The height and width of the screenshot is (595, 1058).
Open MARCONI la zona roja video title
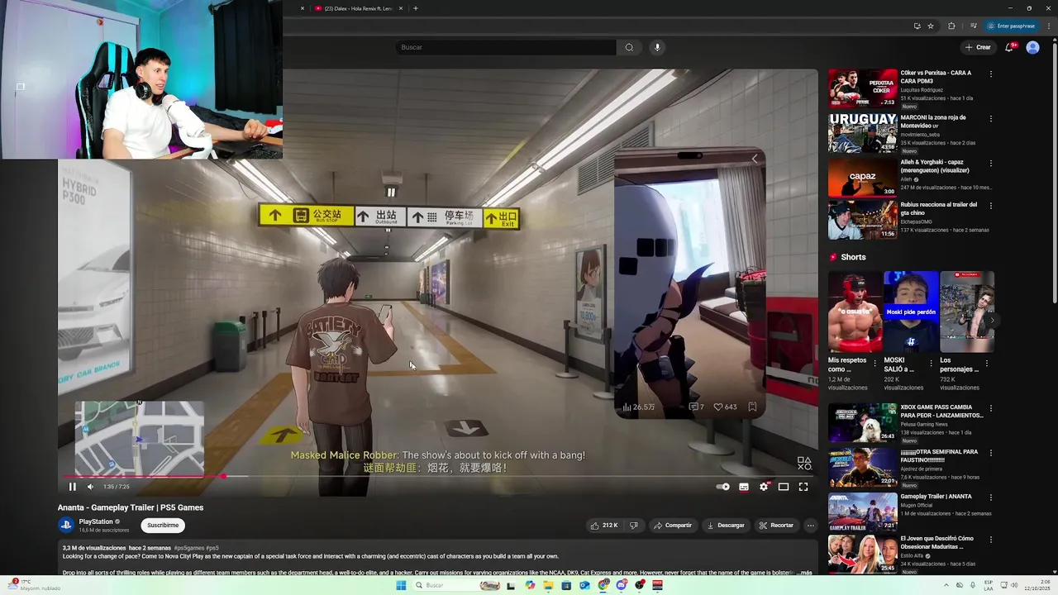932,121
